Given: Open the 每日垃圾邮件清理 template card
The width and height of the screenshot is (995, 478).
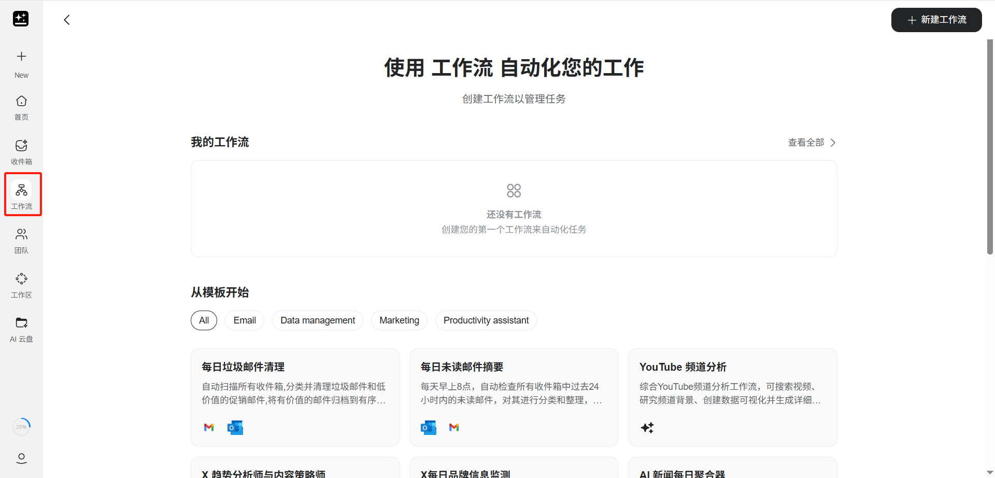Looking at the screenshot, I should (295, 397).
